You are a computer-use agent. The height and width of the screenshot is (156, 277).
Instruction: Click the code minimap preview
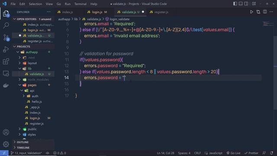(x=268, y=24)
